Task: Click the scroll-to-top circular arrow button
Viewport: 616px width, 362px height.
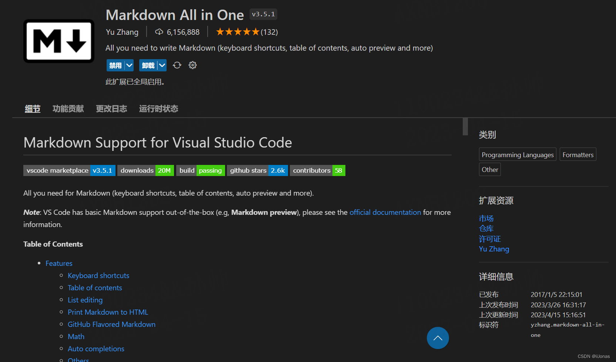Action: click(x=438, y=338)
